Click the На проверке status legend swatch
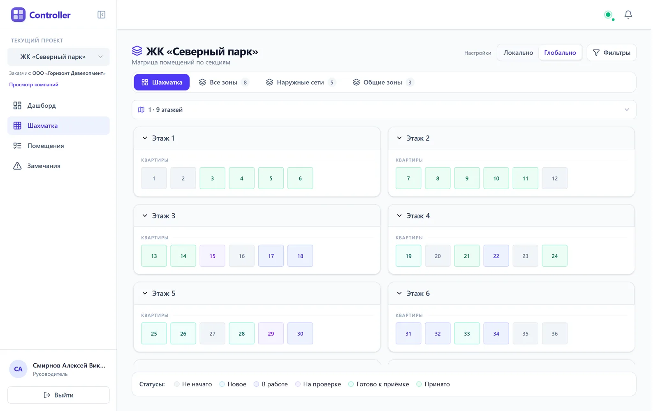658x411 pixels. point(298,384)
